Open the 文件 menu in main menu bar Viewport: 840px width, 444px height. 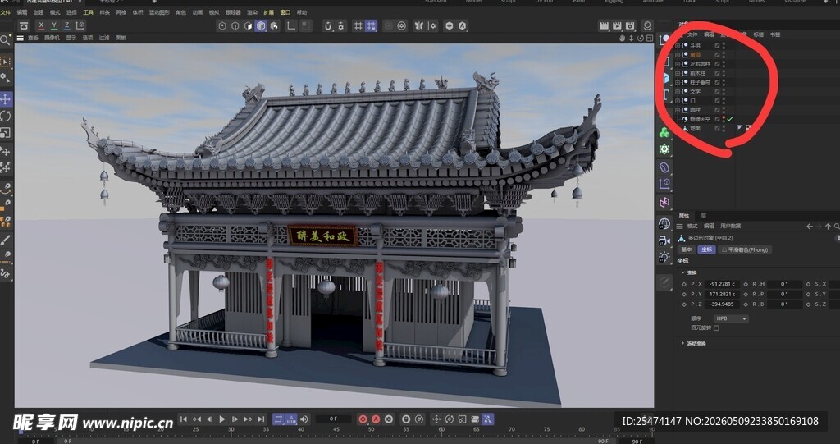coord(6,12)
